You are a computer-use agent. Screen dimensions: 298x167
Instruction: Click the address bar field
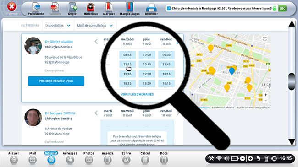coord(220,8)
